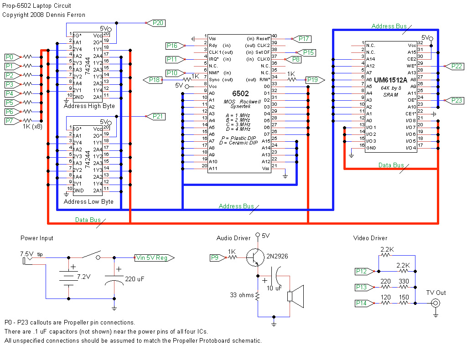Image resolution: width=467 pixels, height=350 pixels.
Task: Click the Prop-6502 Laptop Circuit title
Action: 36,5
